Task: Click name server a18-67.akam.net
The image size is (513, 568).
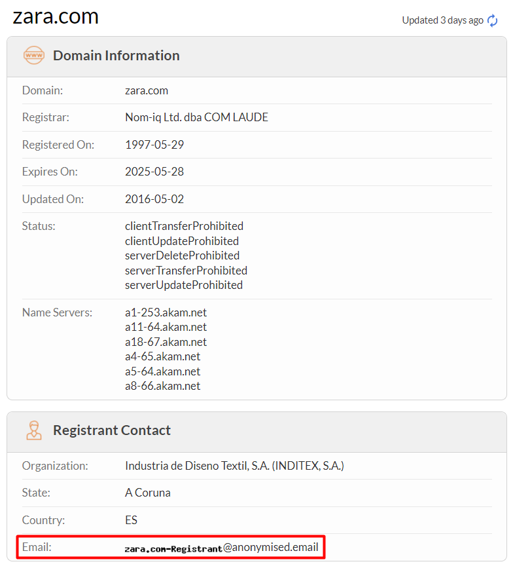Action: [x=166, y=342]
